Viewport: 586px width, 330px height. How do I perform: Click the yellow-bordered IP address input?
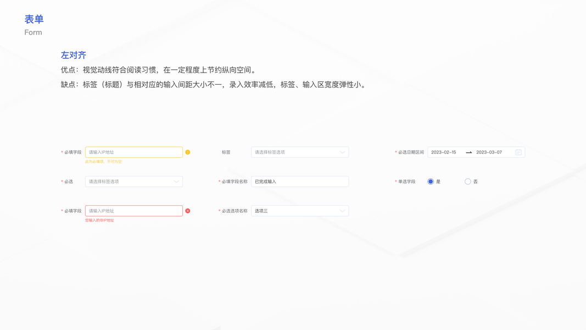pyautogui.click(x=134, y=152)
